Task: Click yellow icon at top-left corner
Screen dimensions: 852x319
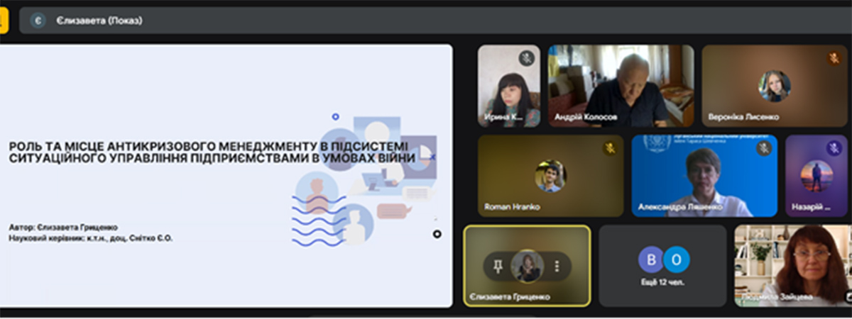Action: [x=4, y=20]
